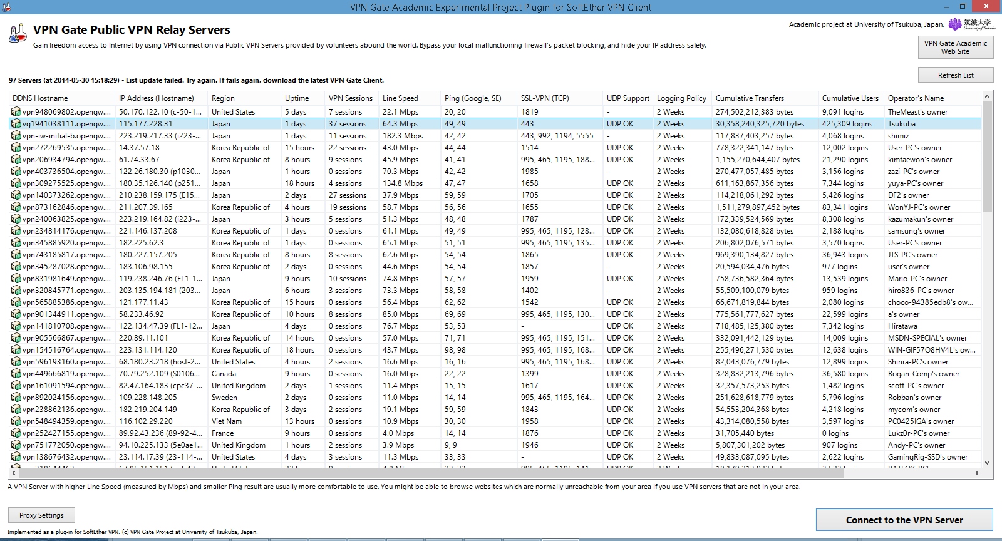
Task: Sort list by DDNS Hostname column
Action: click(x=62, y=98)
